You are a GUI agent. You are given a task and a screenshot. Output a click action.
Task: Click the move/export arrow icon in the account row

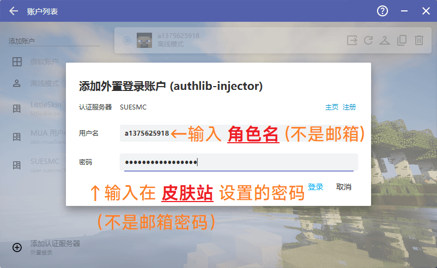point(352,40)
